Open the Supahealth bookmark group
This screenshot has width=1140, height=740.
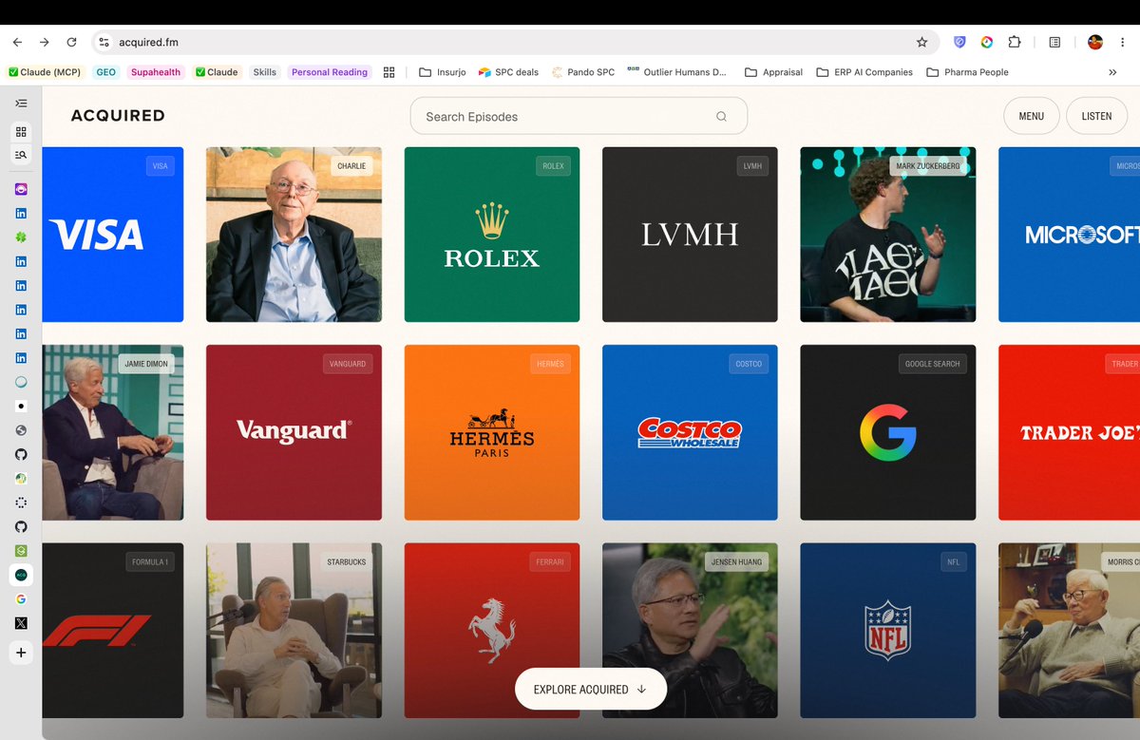coord(156,72)
